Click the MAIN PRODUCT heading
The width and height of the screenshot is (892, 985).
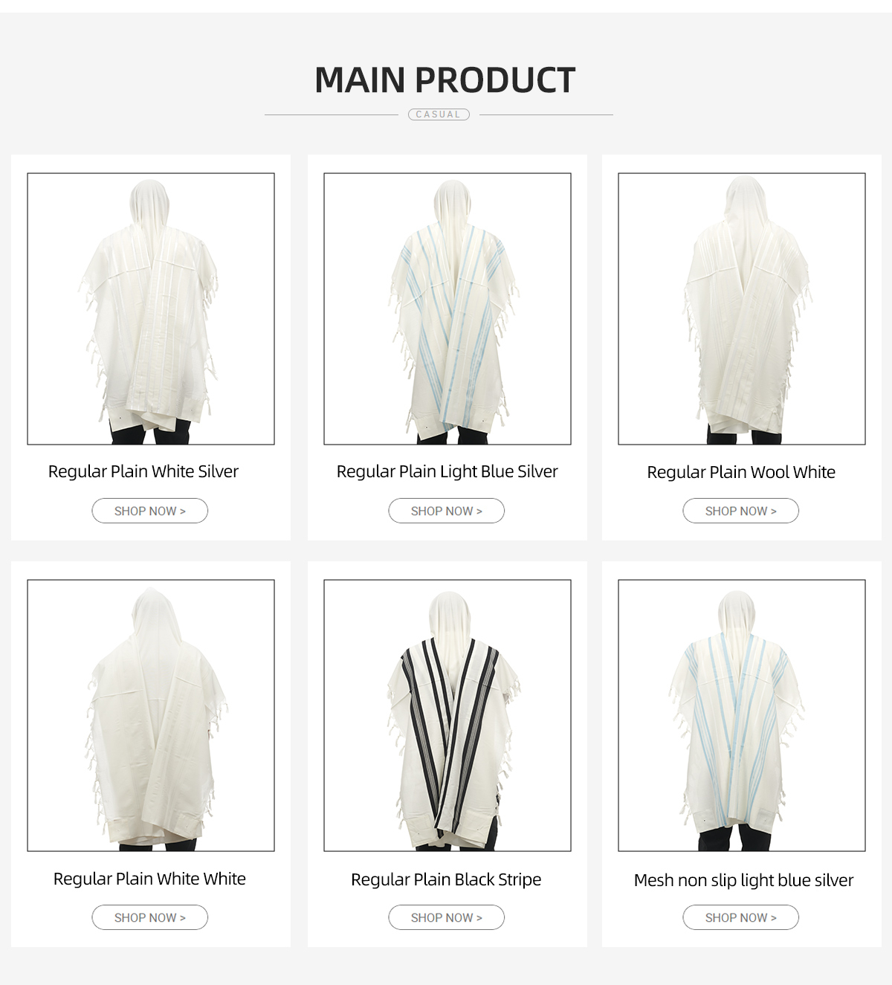[x=445, y=80]
